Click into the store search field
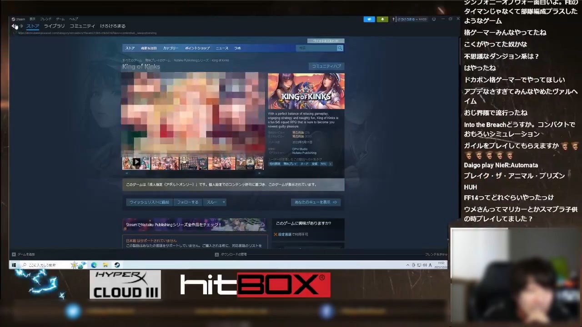 tap(316, 48)
